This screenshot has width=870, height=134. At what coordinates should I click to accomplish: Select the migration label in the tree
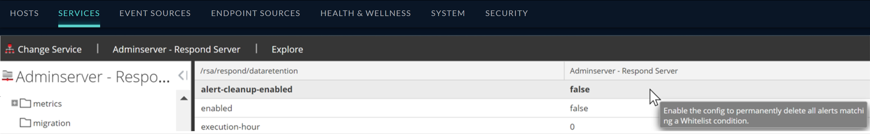(x=52, y=123)
